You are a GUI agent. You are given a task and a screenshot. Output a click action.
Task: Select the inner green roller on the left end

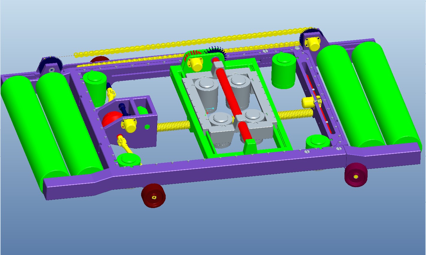click(x=69, y=123)
